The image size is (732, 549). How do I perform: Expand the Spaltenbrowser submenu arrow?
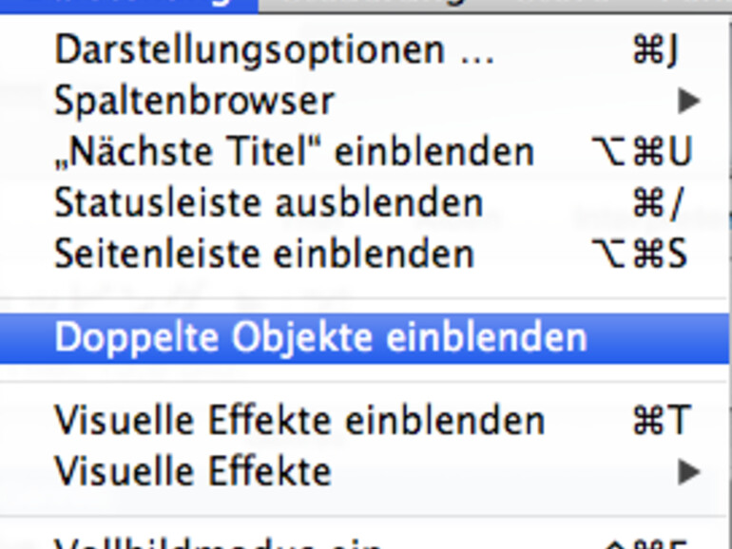coord(689,102)
